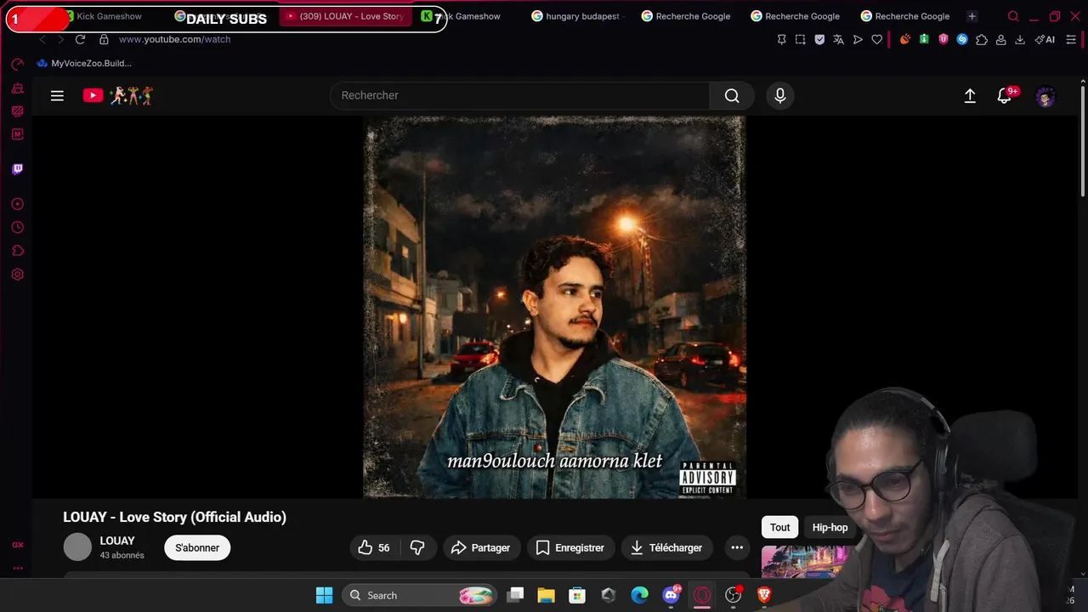Open Settings gear in the sidebar

point(17,275)
